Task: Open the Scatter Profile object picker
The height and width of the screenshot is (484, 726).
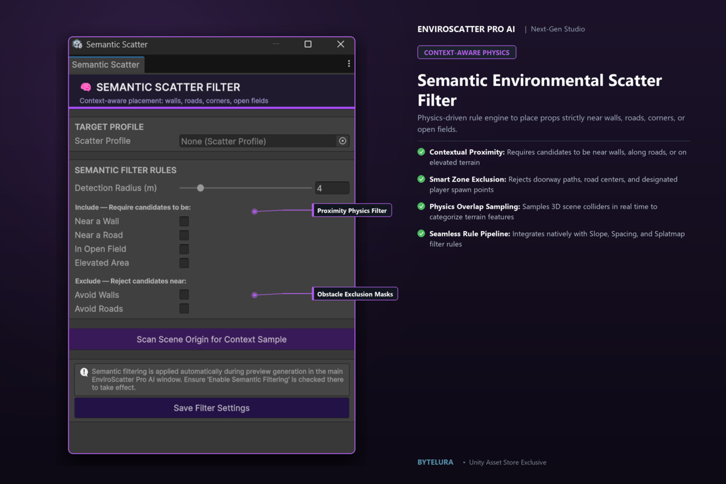Action: [x=342, y=141]
